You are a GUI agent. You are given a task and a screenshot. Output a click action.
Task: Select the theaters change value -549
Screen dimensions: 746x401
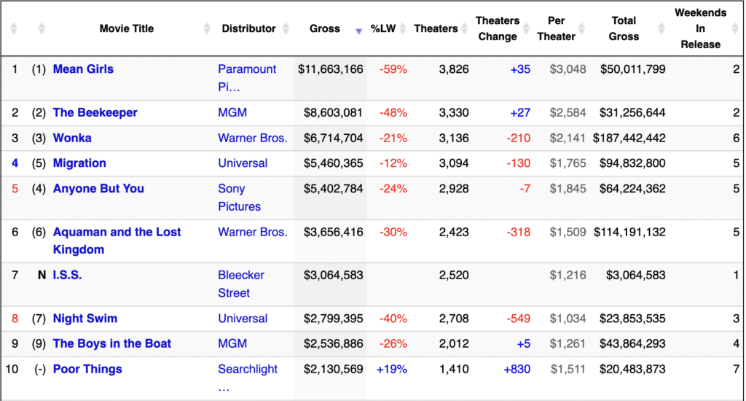[518, 319]
